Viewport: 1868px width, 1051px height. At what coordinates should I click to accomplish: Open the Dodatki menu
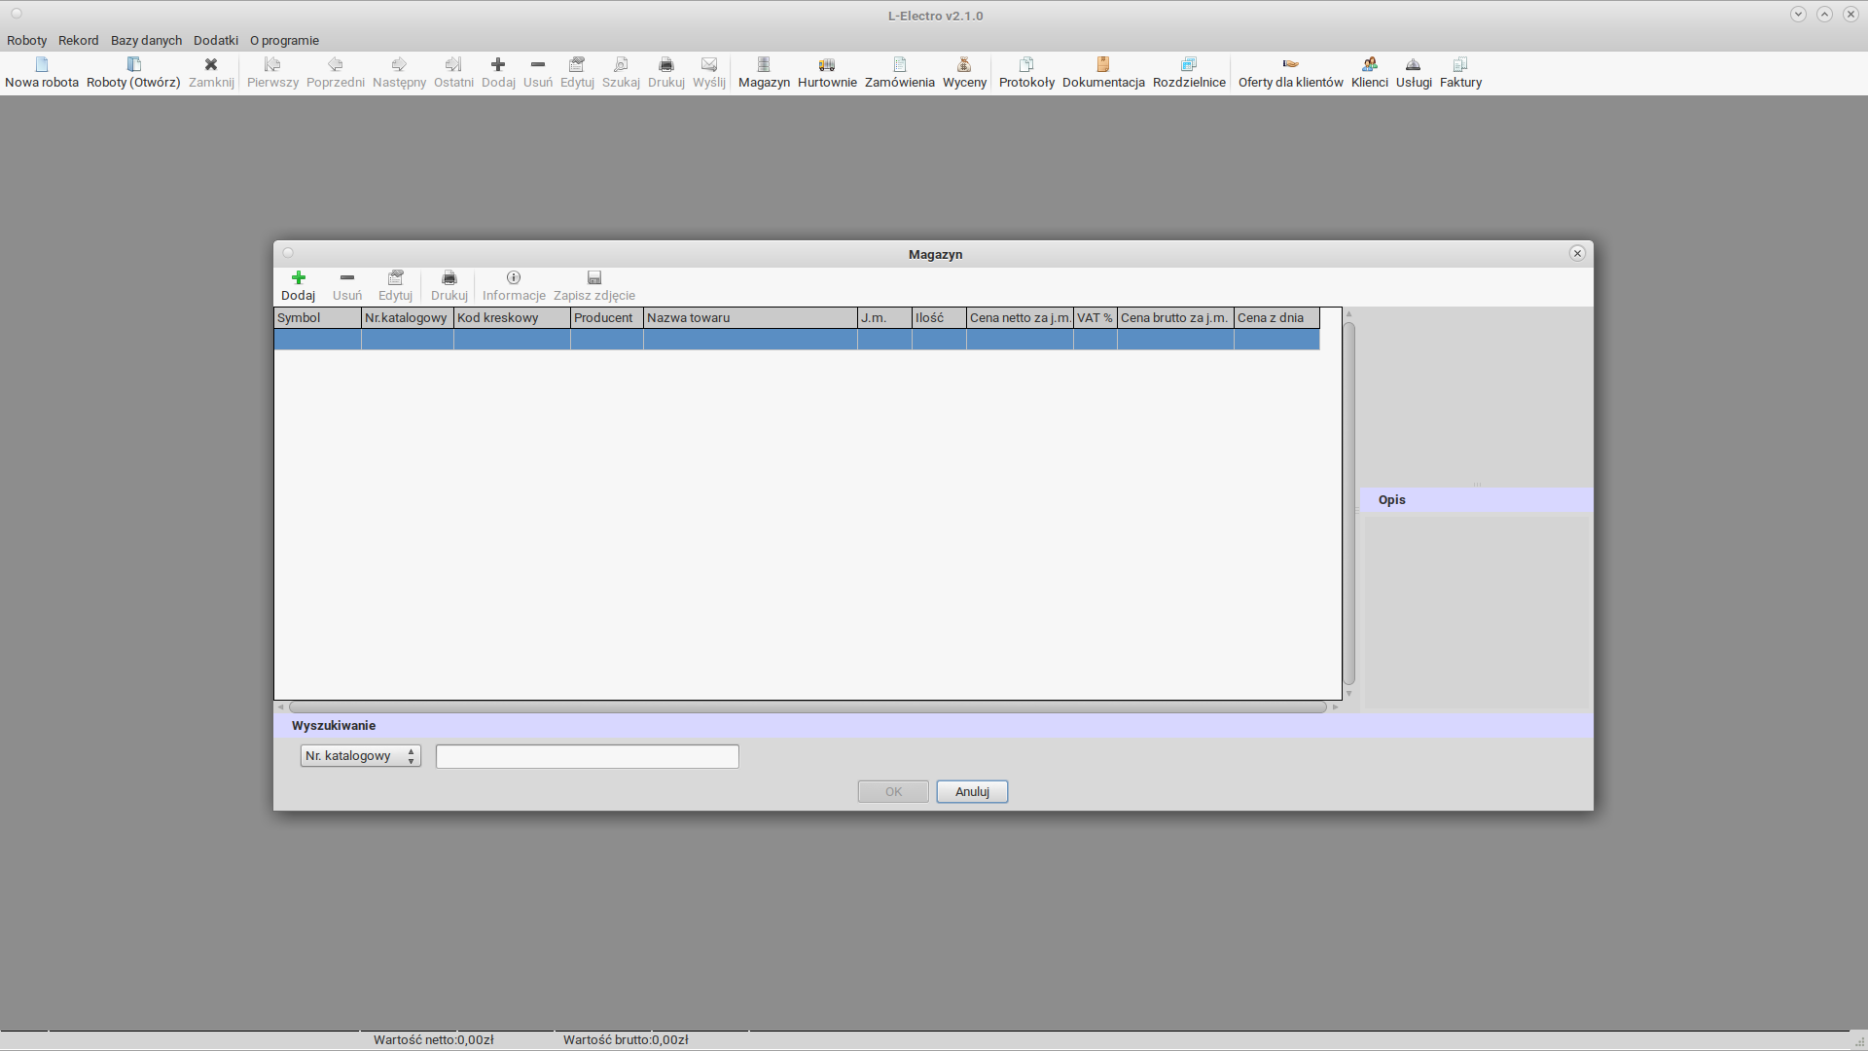(x=215, y=40)
